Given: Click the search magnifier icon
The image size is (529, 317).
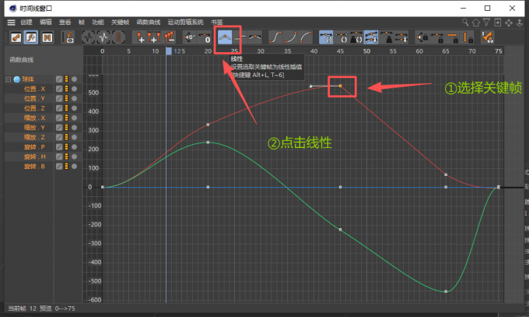Looking at the screenshot, I should point(464,23).
